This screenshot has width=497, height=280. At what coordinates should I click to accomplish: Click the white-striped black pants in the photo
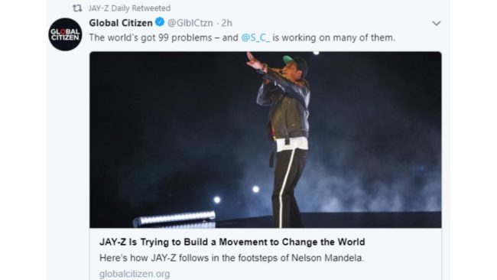(x=289, y=188)
